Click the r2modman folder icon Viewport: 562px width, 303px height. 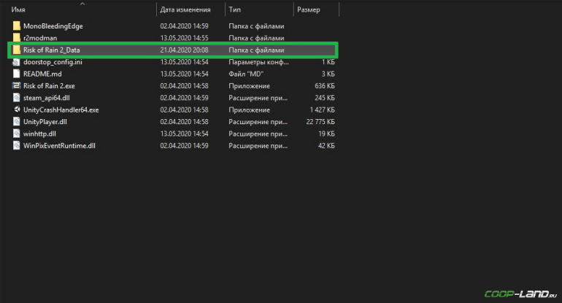click(17, 37)
